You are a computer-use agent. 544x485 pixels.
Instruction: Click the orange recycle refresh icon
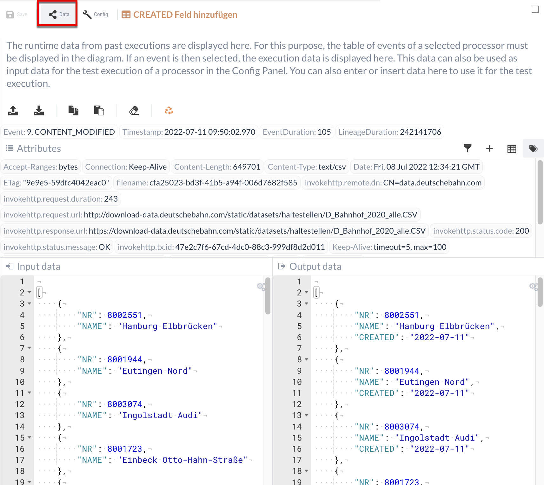[x=169, y=111]
